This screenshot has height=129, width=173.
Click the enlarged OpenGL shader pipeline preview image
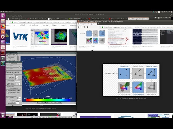(131, 80)
